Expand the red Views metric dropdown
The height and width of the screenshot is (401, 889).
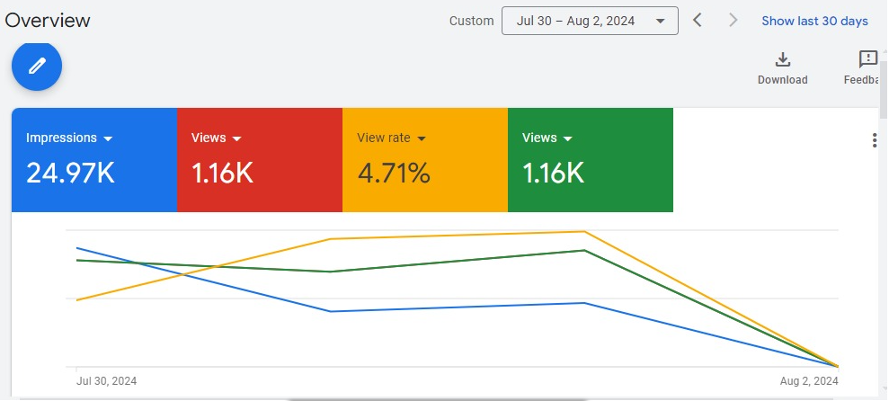(x=237, y=138)
